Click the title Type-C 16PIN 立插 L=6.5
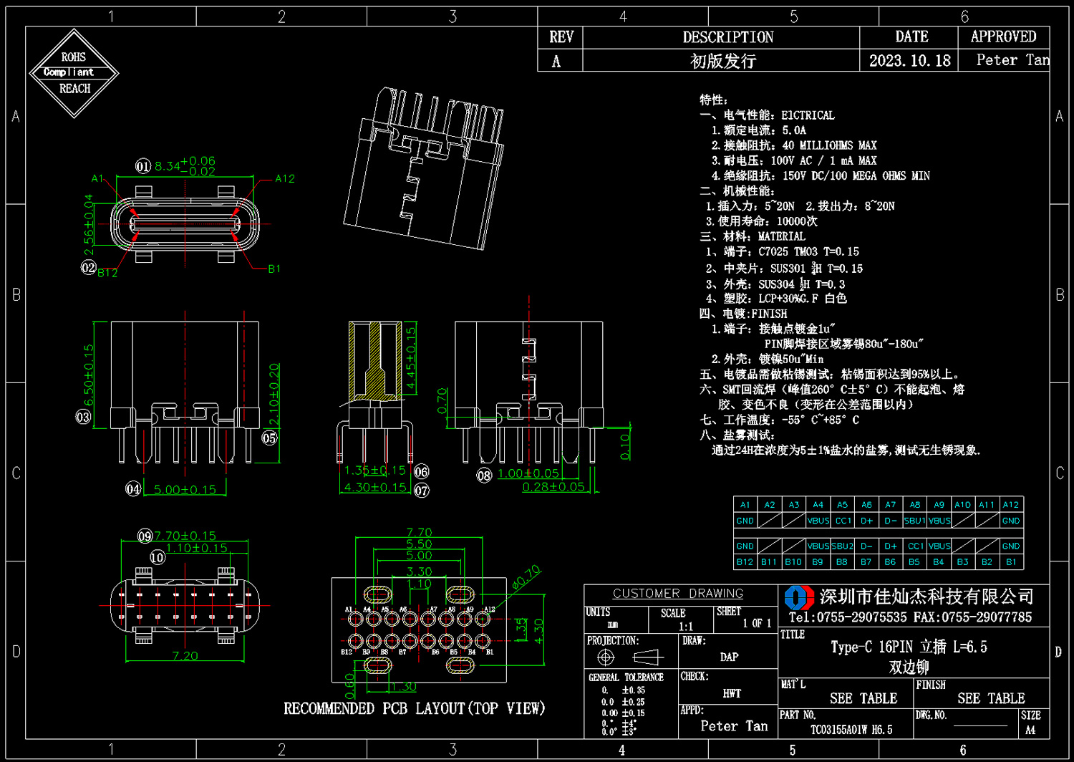The image size is (1074, 762). point(909,647)
